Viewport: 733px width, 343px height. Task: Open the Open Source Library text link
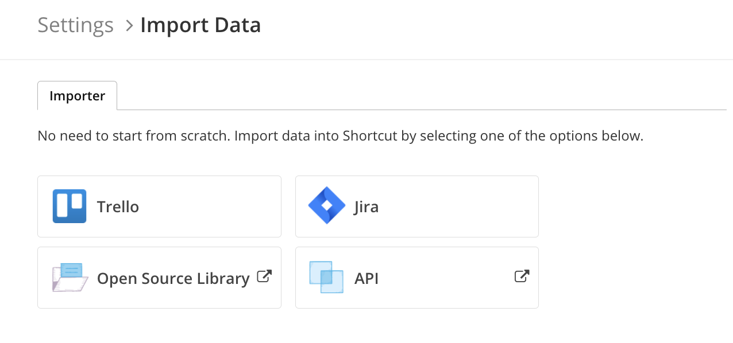[173, 278]
